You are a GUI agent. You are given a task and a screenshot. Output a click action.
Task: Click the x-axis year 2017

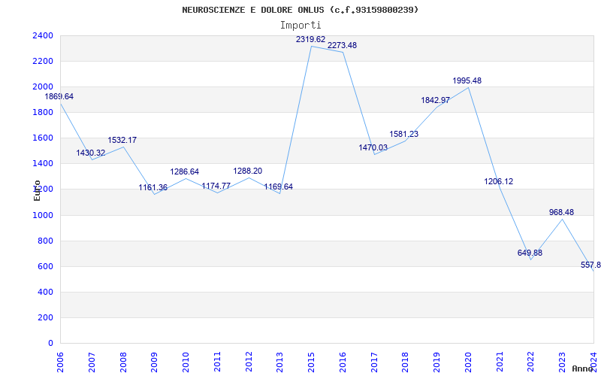pyautogui.click(x=374, y=362)
